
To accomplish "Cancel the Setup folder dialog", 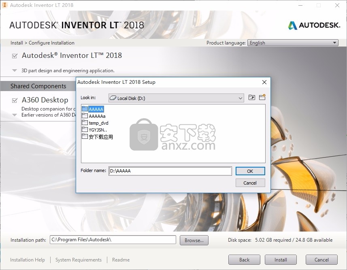I will (x=250, y=183).
